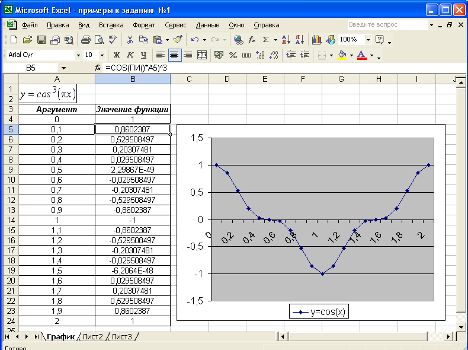
Task: Create a new workbook with New icon
Action: pos(14,40)
